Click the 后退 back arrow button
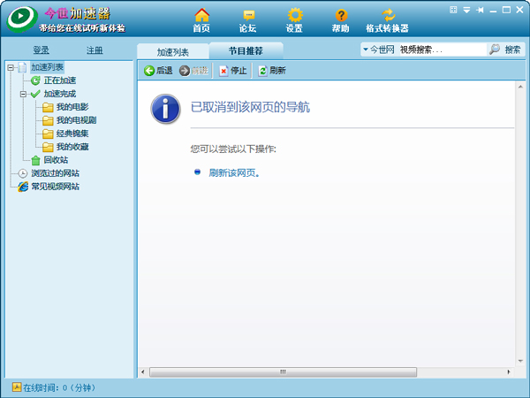This screenshot has height=398, width=530. tap(158, 71)
